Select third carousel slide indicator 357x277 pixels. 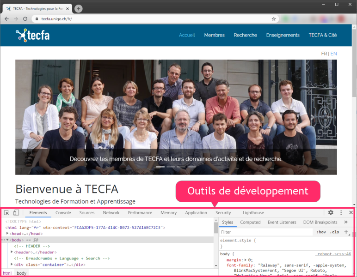point(181,167)
